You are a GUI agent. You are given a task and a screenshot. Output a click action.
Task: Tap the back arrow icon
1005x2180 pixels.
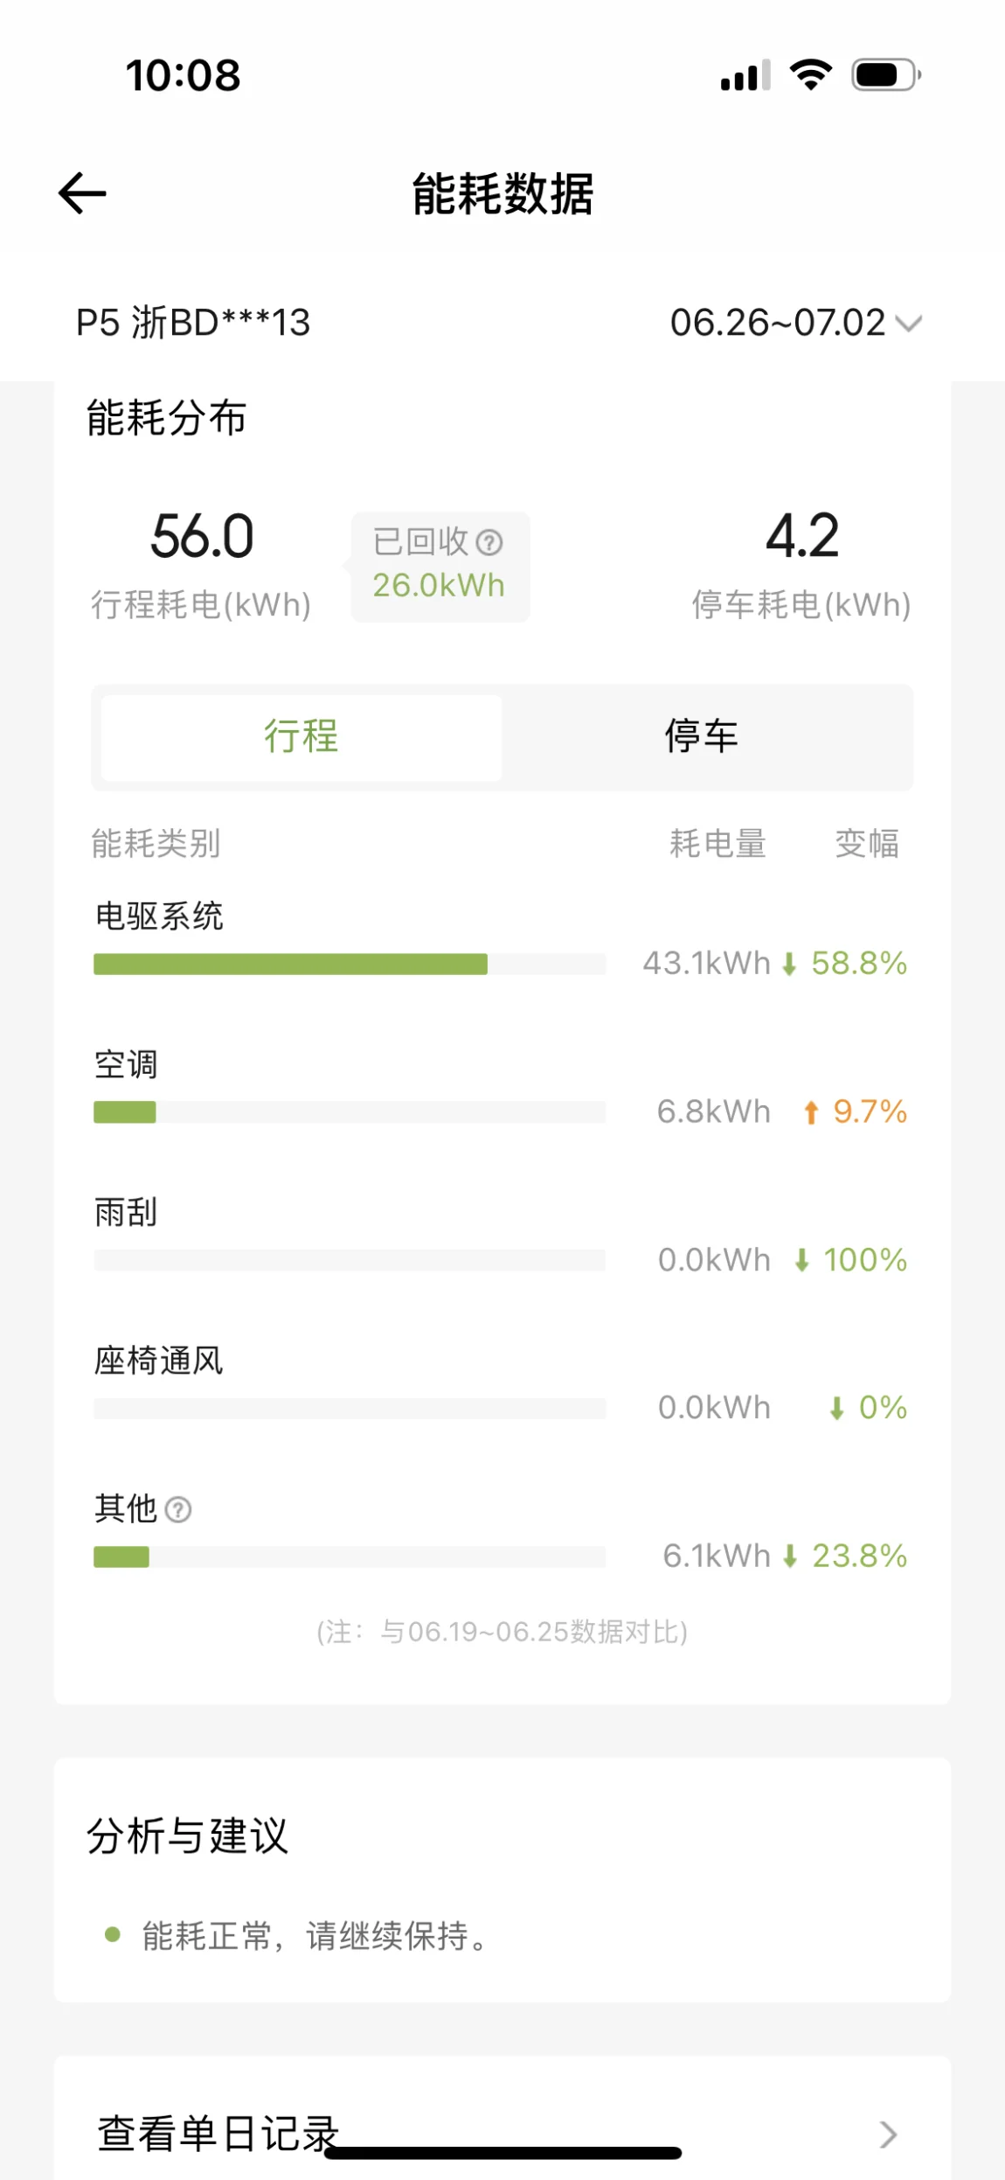tap(82, 193)
